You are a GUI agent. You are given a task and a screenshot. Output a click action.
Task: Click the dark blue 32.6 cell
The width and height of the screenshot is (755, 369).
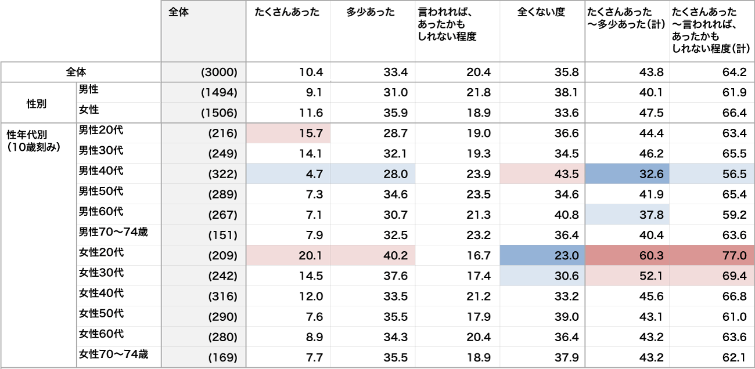tap(627, 174)
